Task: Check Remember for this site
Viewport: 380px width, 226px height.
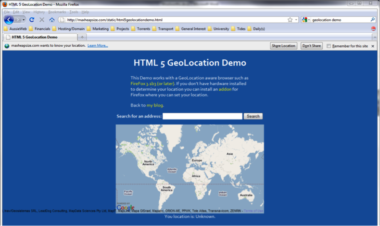Action: pos(329,46)
